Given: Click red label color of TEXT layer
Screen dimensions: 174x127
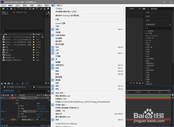Looking at the screenshot, I should click(x=13, y=98).
